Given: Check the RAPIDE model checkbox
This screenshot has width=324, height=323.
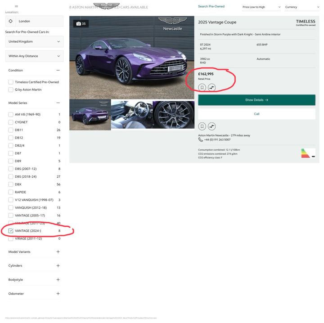Looking at the screenshot, I should tap(11, 192).
